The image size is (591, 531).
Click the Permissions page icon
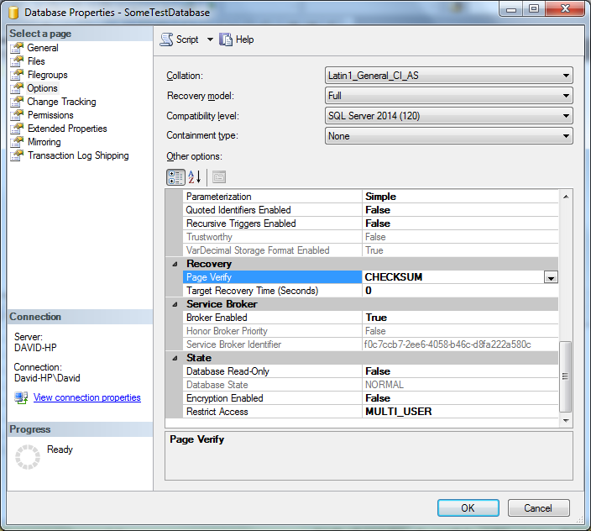tap(17, 115)
